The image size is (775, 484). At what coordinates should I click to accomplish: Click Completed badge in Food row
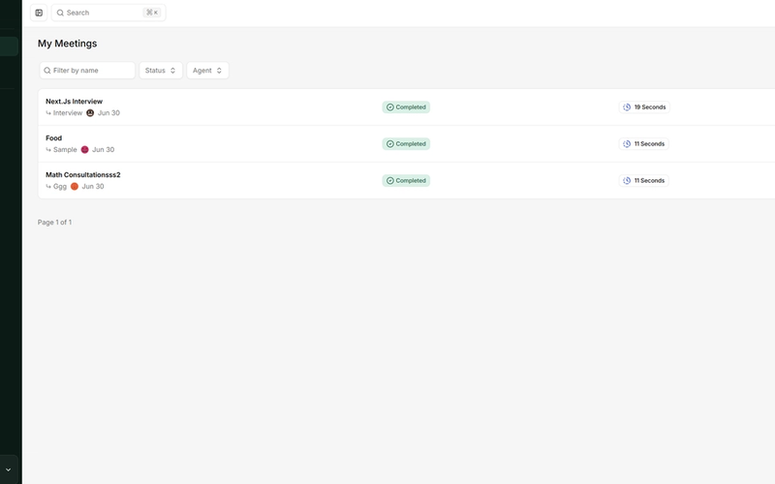tap(406, 143)
